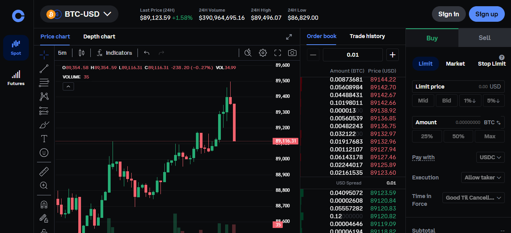Switch to the Depth chart tab
The width and height of the screenshot is (511, 233).
[99, 37]
